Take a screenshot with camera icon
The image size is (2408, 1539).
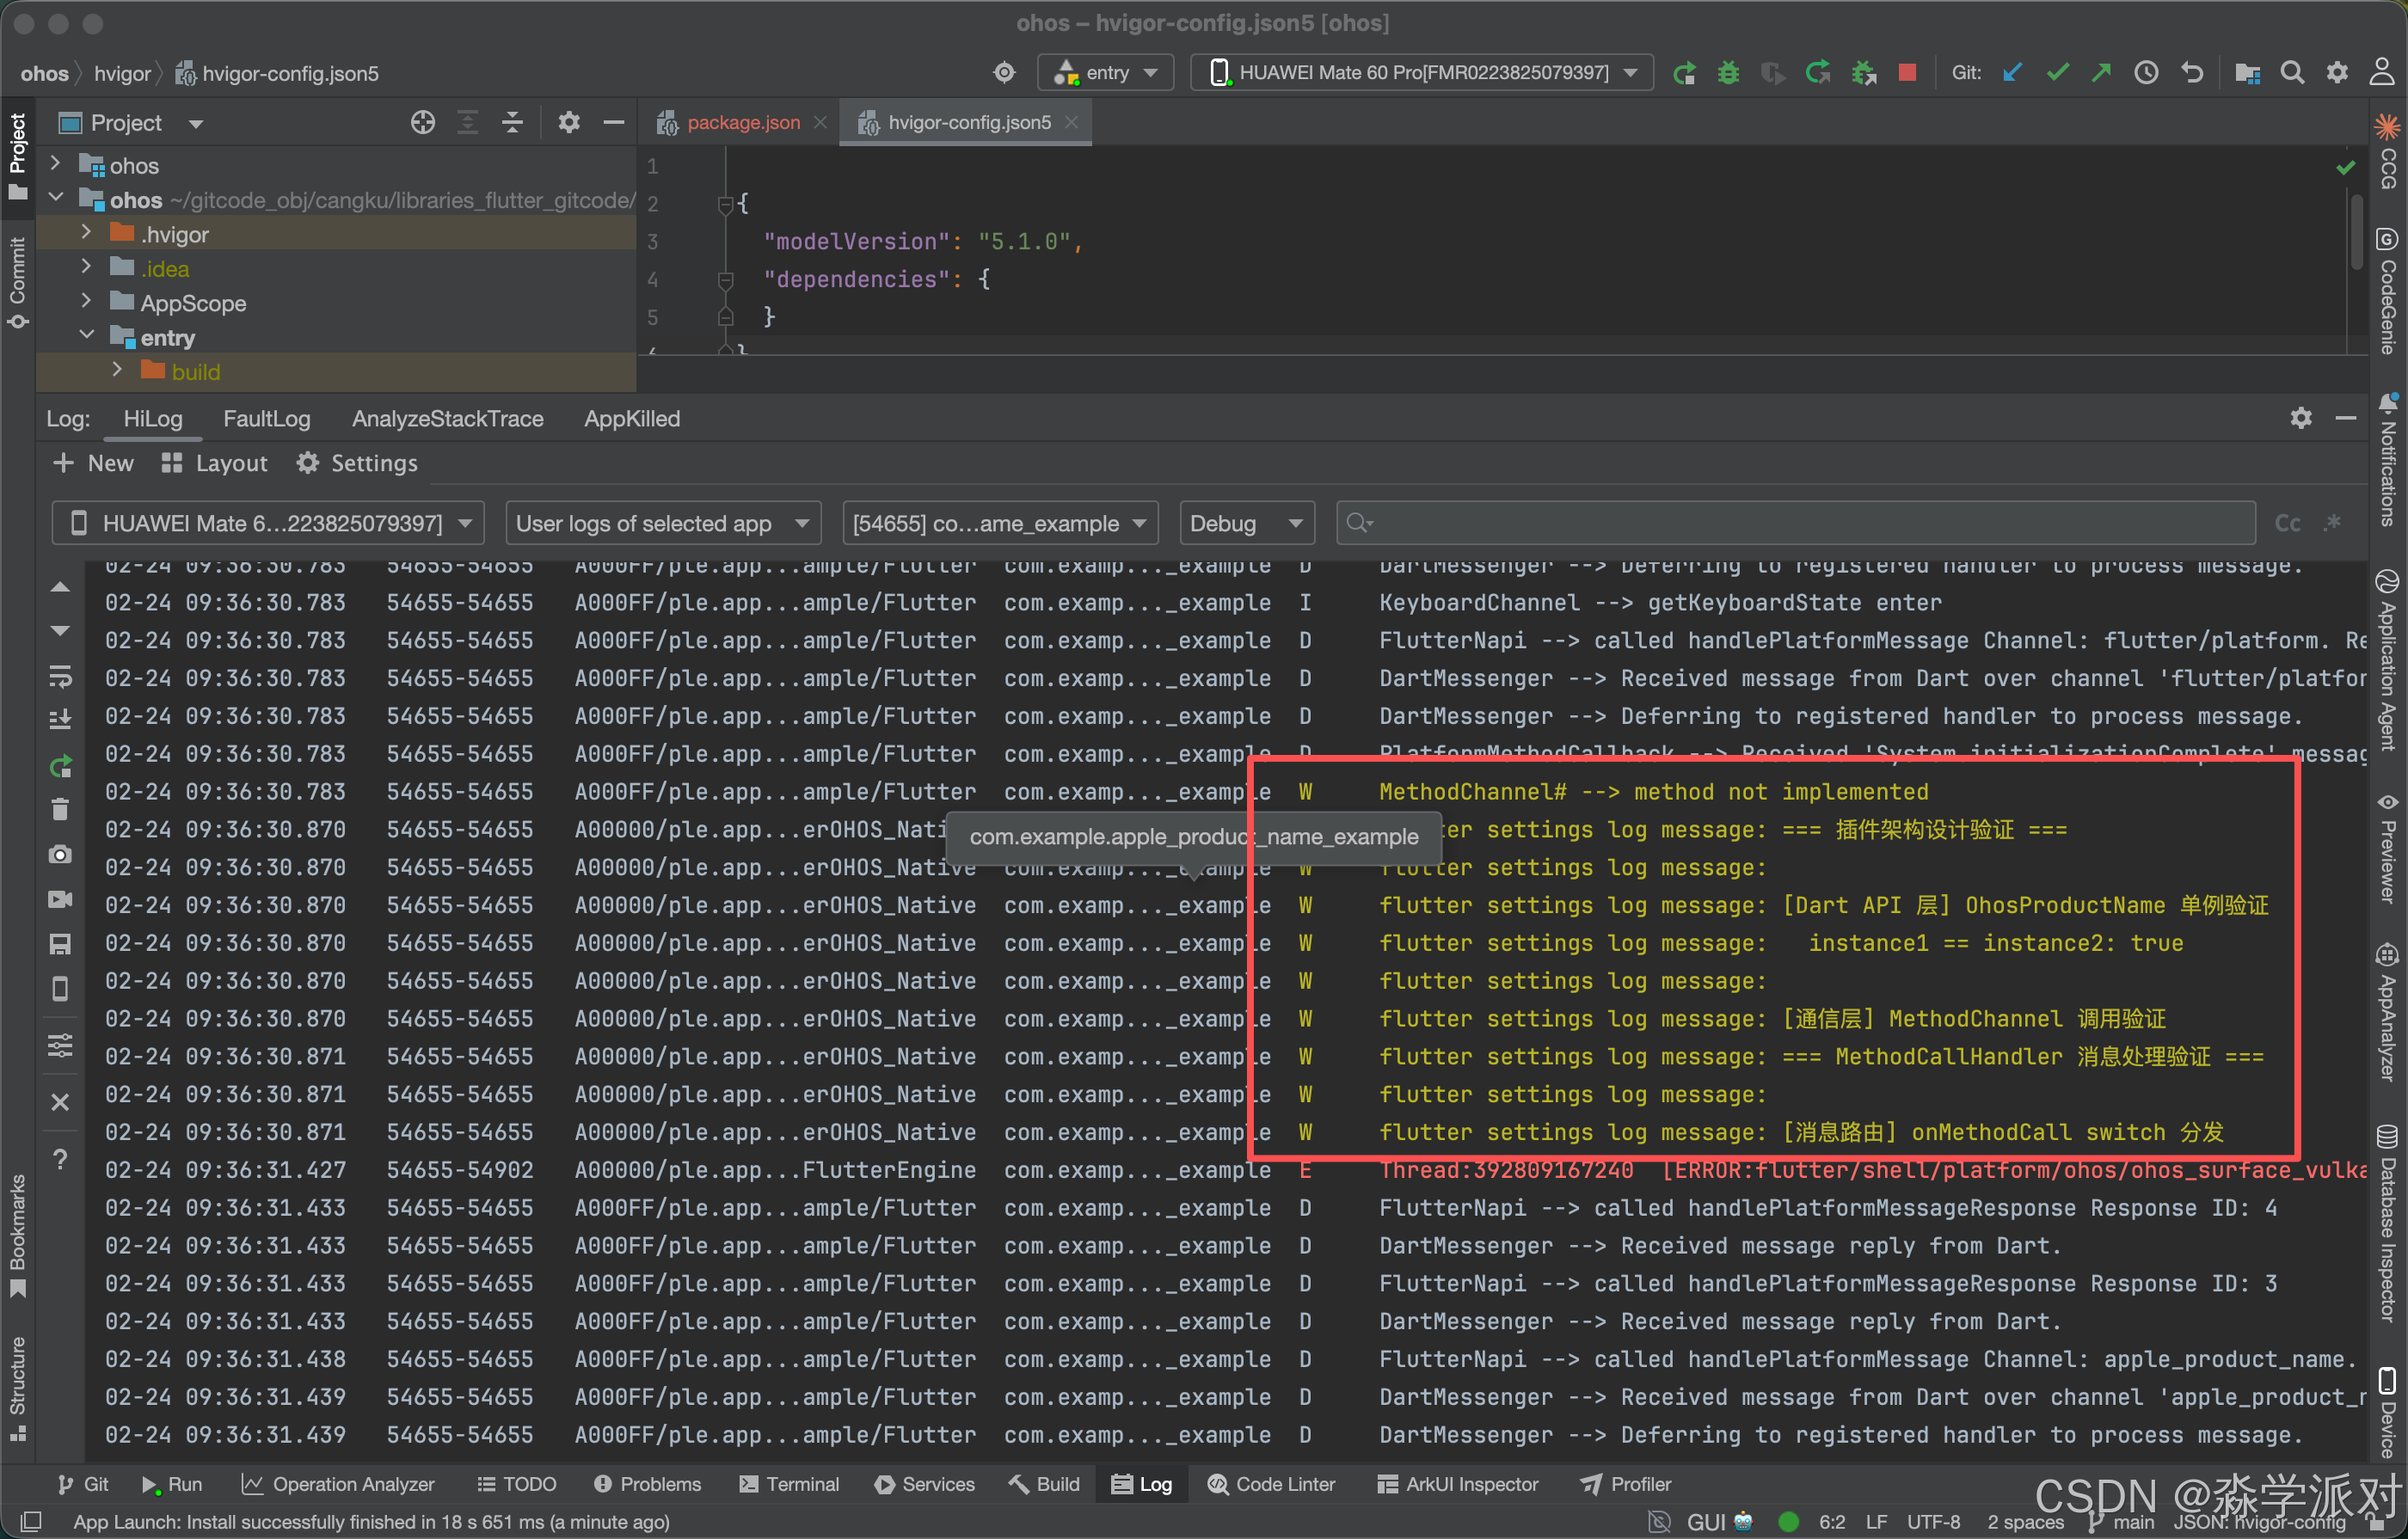tap(60, 855)
